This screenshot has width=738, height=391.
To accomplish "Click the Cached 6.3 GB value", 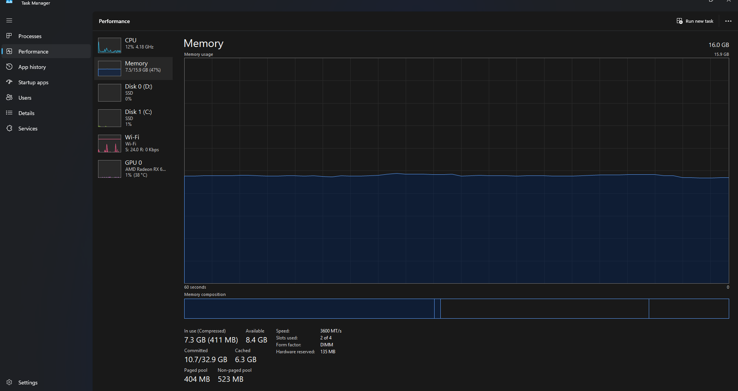I will (x=246, y=359).
